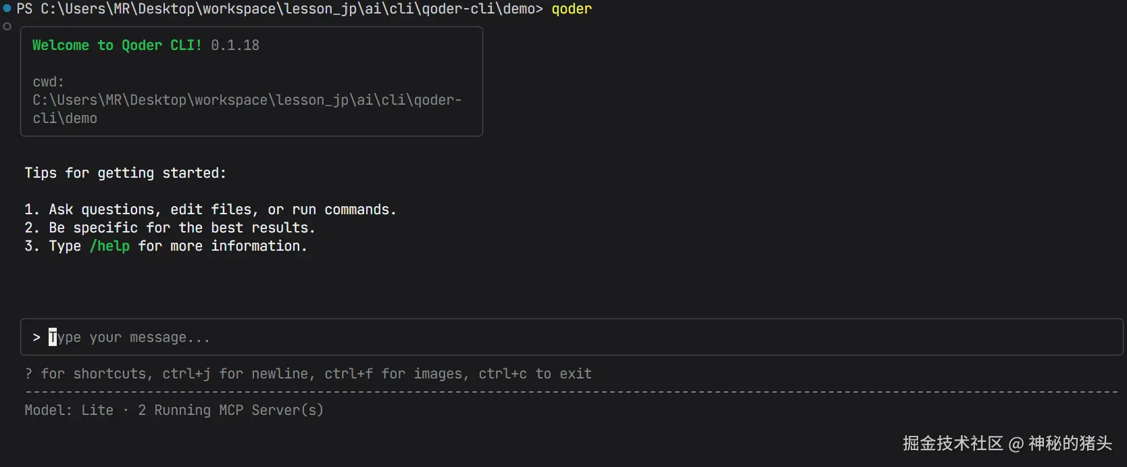The width and height of the screenshot is (1127, 467).
Task: Click the hollow circle marker below the blue dot
Action: (x=7, y=26)
